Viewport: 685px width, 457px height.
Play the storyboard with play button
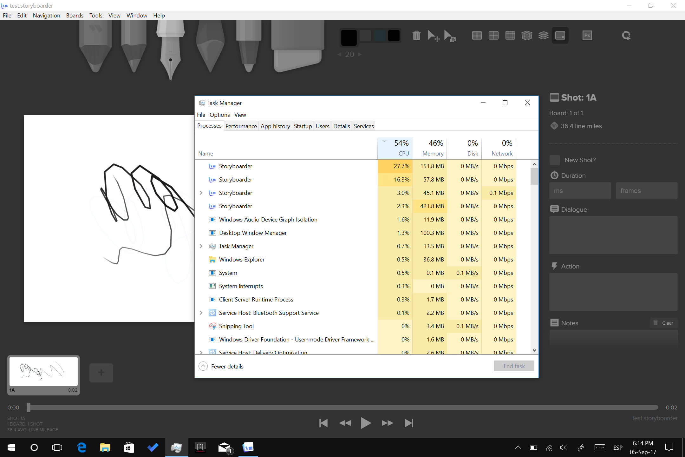coord(366,423)
